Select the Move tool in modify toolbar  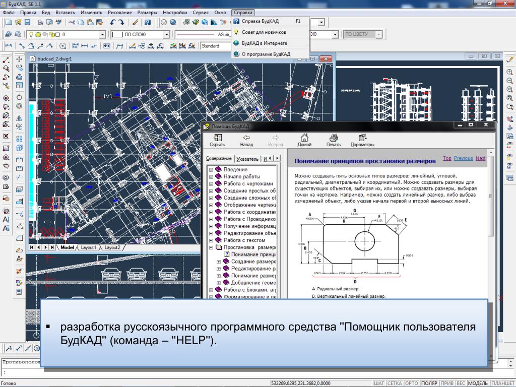coord(20,59)
